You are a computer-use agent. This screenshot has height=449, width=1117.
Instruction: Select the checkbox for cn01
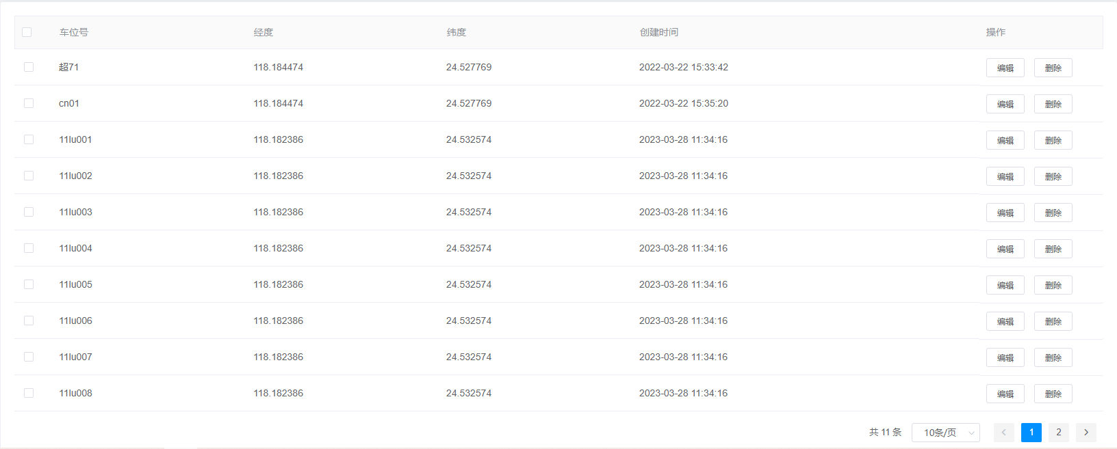29,103
